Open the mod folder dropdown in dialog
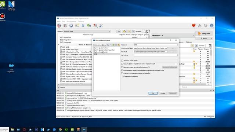The image size is (235, 132). (x=176, y=64)
